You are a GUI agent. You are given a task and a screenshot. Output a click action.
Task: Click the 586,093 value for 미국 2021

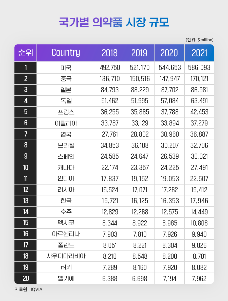199,68
